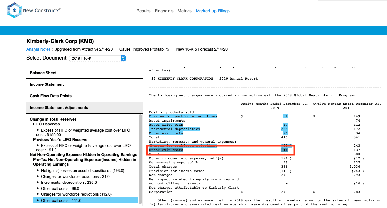Click the highlighted value 31 in filing
Screen dimensions: 387x208
pos(285,116)
